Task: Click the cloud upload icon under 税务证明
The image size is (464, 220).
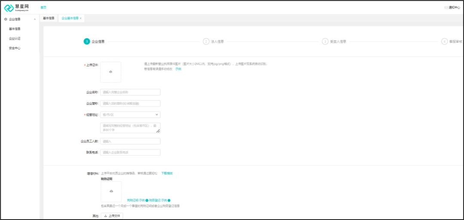Action: (x=111, y=191)
